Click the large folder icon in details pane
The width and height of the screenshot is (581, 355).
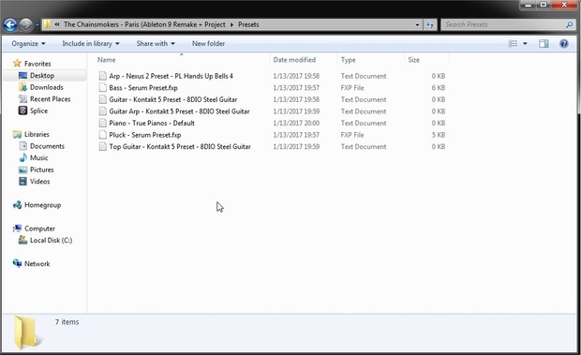(x=27, y=333)
